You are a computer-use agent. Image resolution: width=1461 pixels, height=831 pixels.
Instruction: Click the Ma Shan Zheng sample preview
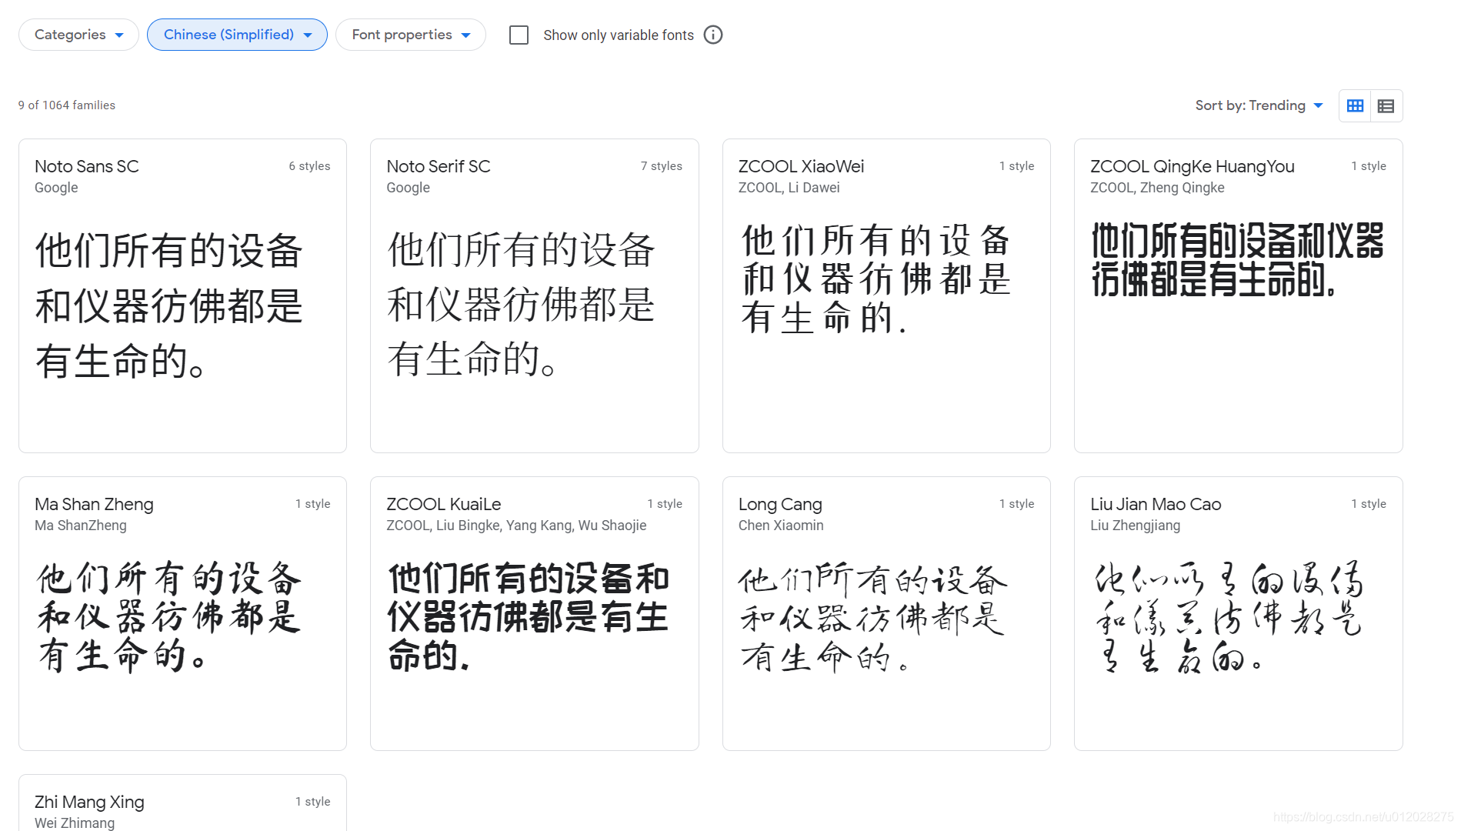tap(168, 617)
